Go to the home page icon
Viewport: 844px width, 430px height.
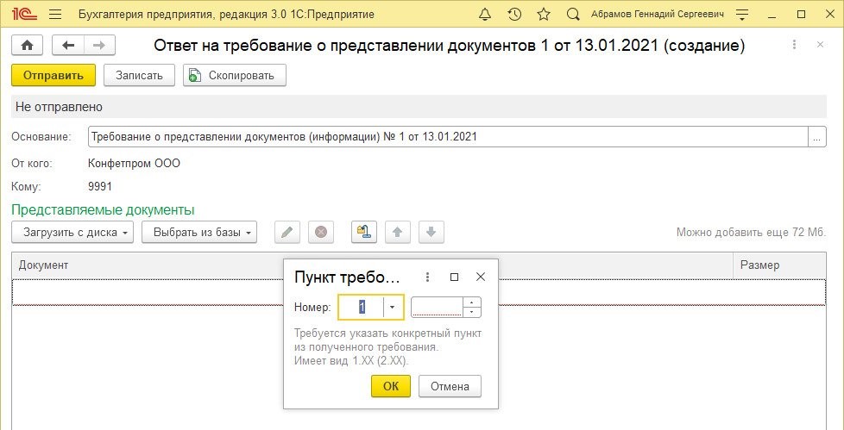point(27,46)
